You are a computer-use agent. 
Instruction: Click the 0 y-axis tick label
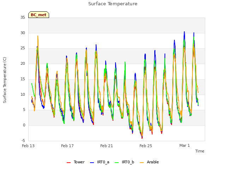[24, 125]
